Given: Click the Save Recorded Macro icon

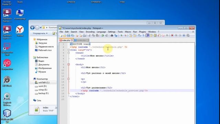Looking at the screenshot, I should [188, 35].
